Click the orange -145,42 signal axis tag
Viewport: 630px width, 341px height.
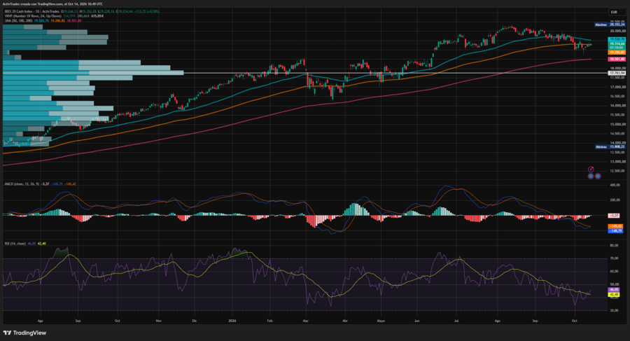tap(616, 226)
